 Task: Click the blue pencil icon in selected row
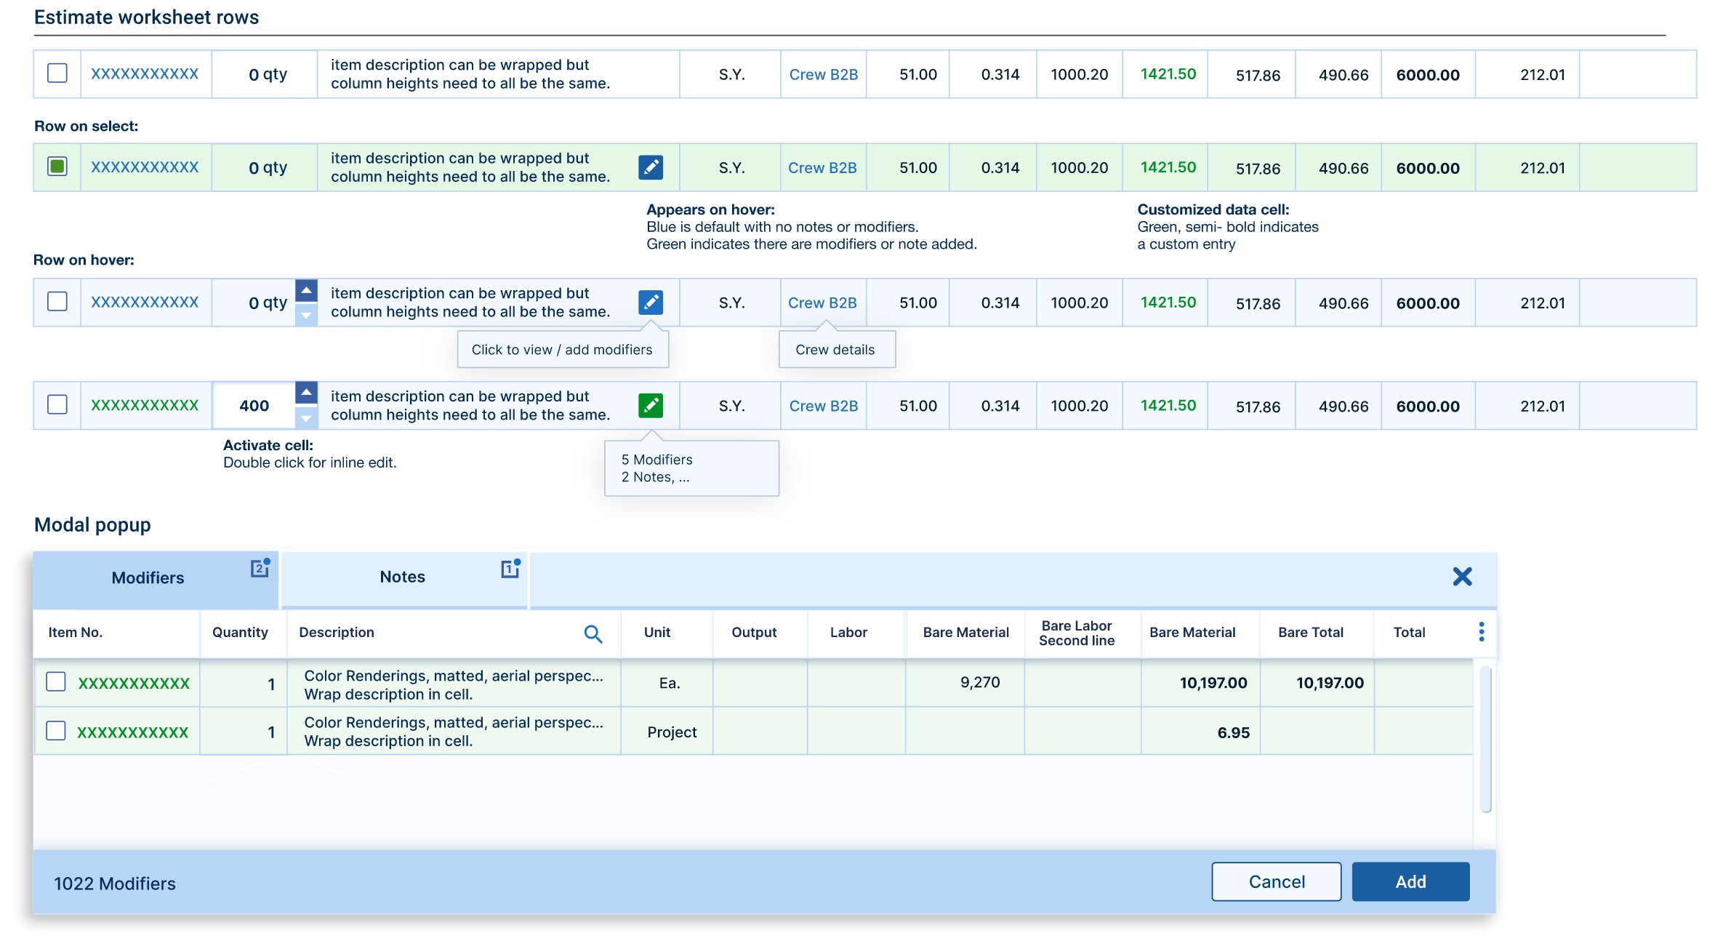650,167
